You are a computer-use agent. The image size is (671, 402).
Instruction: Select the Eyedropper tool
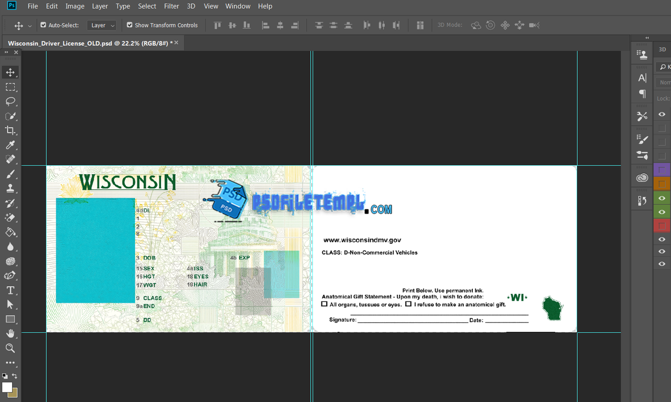click(10, 145)
